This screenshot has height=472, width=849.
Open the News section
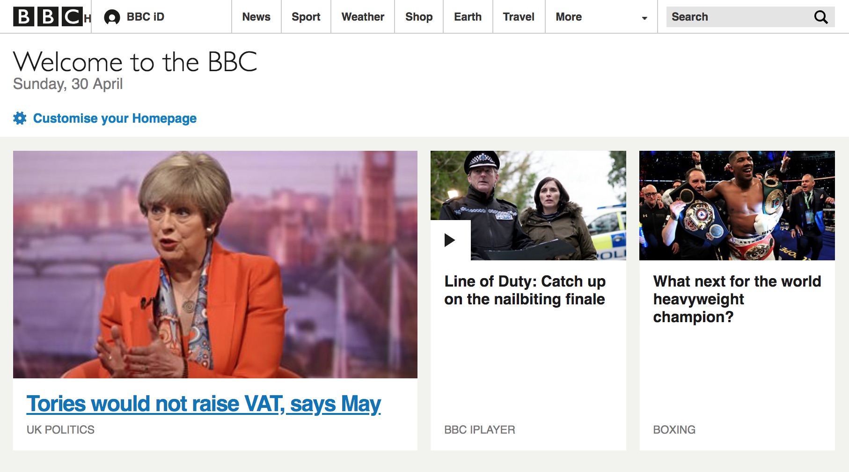coord(256,17)
